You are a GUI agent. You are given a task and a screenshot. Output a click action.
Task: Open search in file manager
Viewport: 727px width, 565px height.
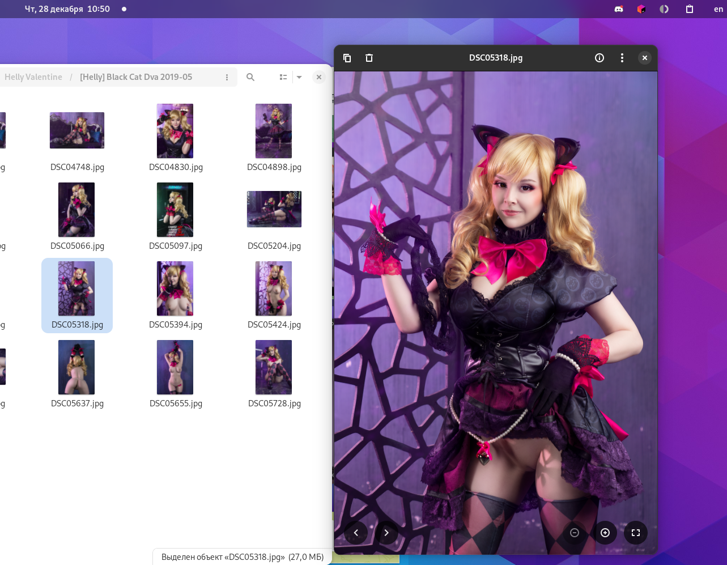pos(250,77)
